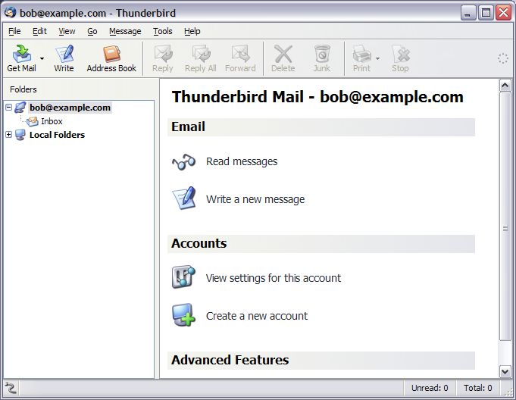Image resolution: width=516 pixels, height=400 pixels.
Task: Click the bob@example.com account icon
Action: tap(20, 108)
